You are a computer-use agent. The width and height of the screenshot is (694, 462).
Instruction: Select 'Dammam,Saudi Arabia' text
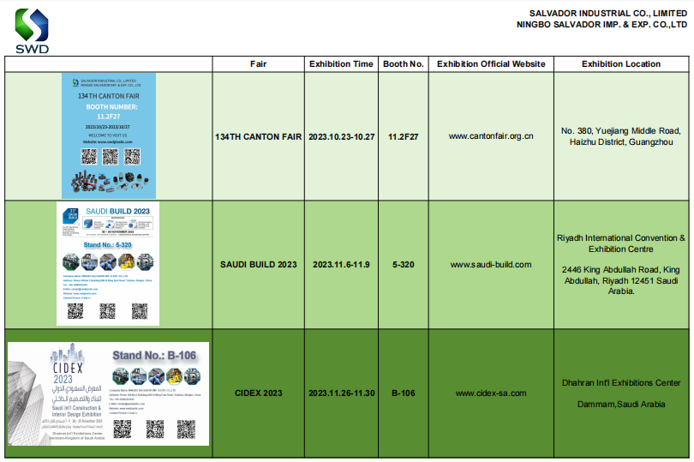click(621, 404)
